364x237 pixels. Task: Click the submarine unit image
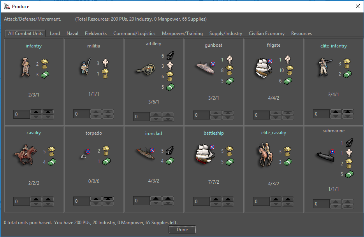[x=325, y=155]
